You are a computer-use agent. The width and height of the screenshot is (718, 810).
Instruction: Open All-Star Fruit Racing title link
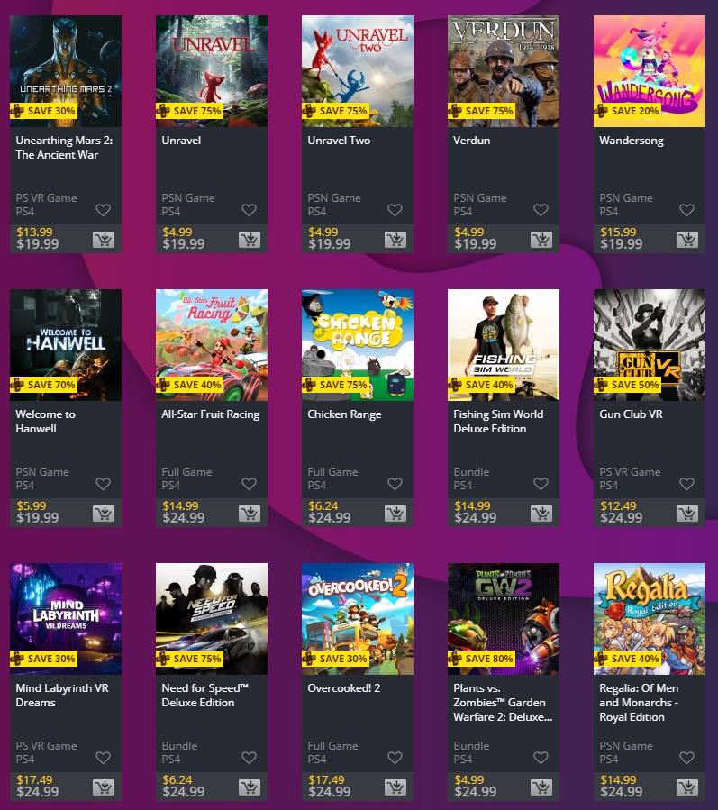(211, 414)
